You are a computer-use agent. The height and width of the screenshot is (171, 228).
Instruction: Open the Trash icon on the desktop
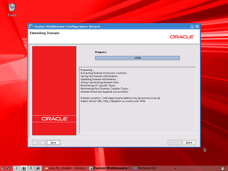(x=12, y=10)
